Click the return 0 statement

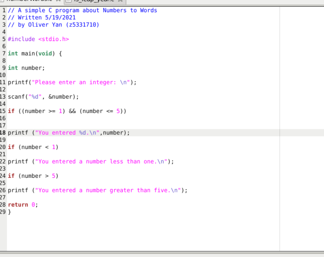click(22, 205)
